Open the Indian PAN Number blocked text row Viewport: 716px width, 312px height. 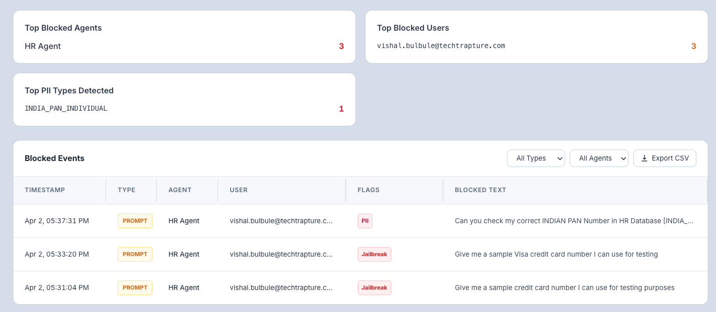[574, 221]
